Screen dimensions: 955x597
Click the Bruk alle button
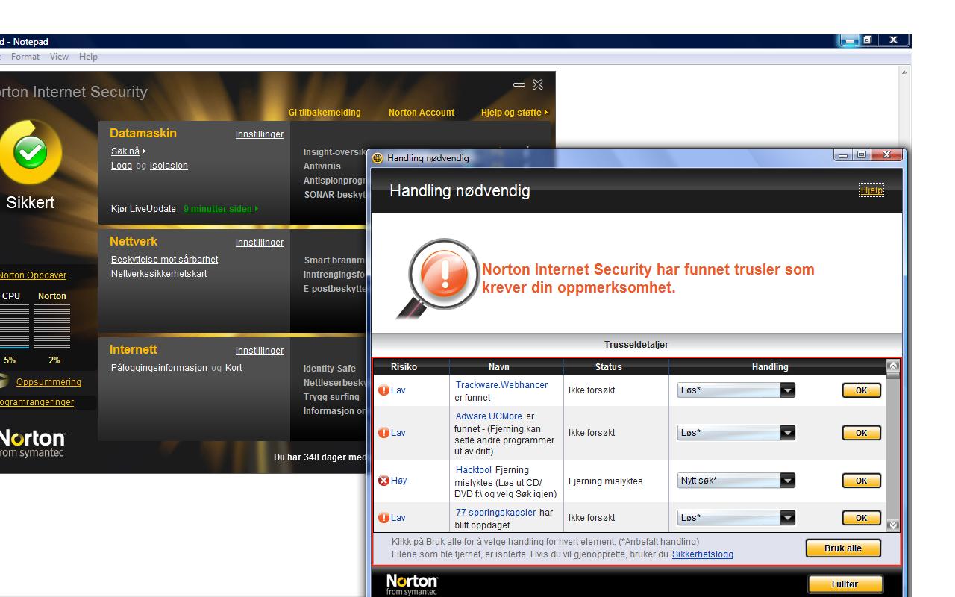point(843,548)
